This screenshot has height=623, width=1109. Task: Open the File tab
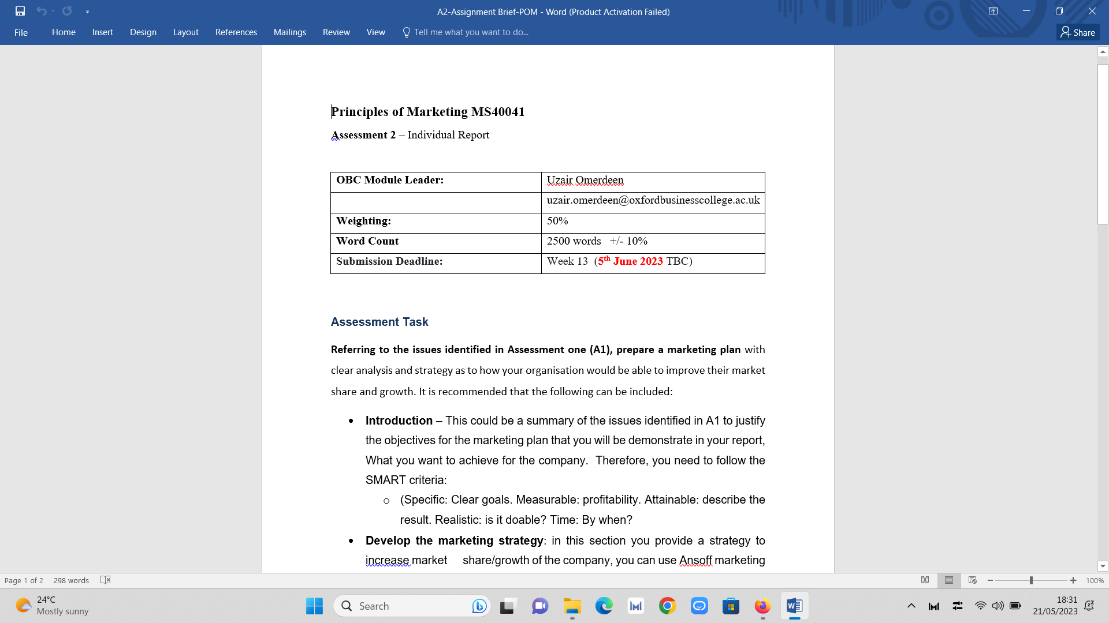(21, 32)
